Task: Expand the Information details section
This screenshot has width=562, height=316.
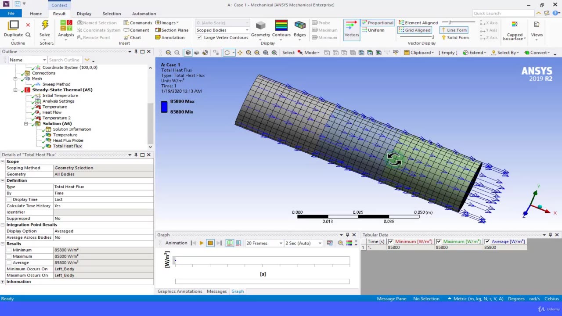Action: [x=3, y=282]
